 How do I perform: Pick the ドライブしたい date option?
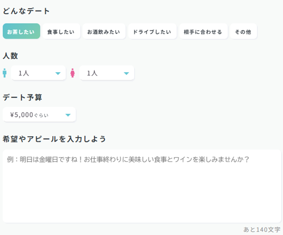152,31
